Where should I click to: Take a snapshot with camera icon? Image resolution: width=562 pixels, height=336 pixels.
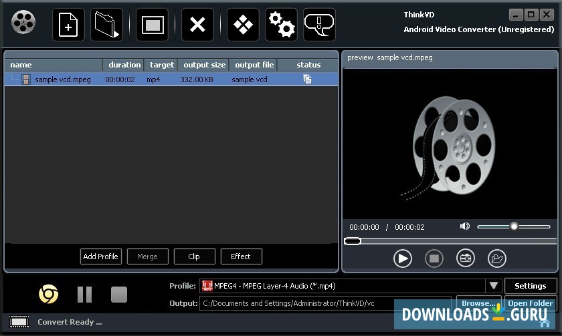point(465,258)
